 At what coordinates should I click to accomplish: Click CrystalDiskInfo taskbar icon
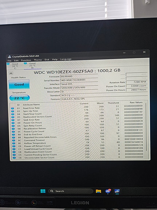click(x=117, y=191)
